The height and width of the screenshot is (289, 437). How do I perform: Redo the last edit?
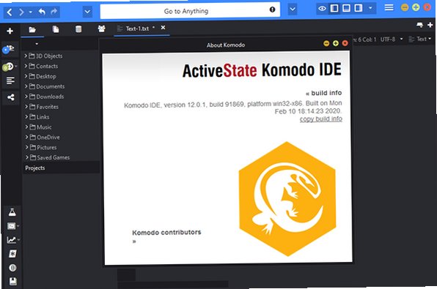tap(54, 12)
